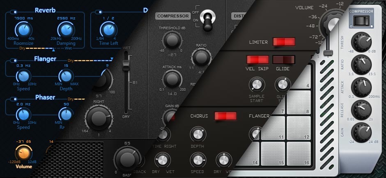The height and width of the screenshot is (178, 386).
Task: Tap drum pad 12
Action: 299,128
